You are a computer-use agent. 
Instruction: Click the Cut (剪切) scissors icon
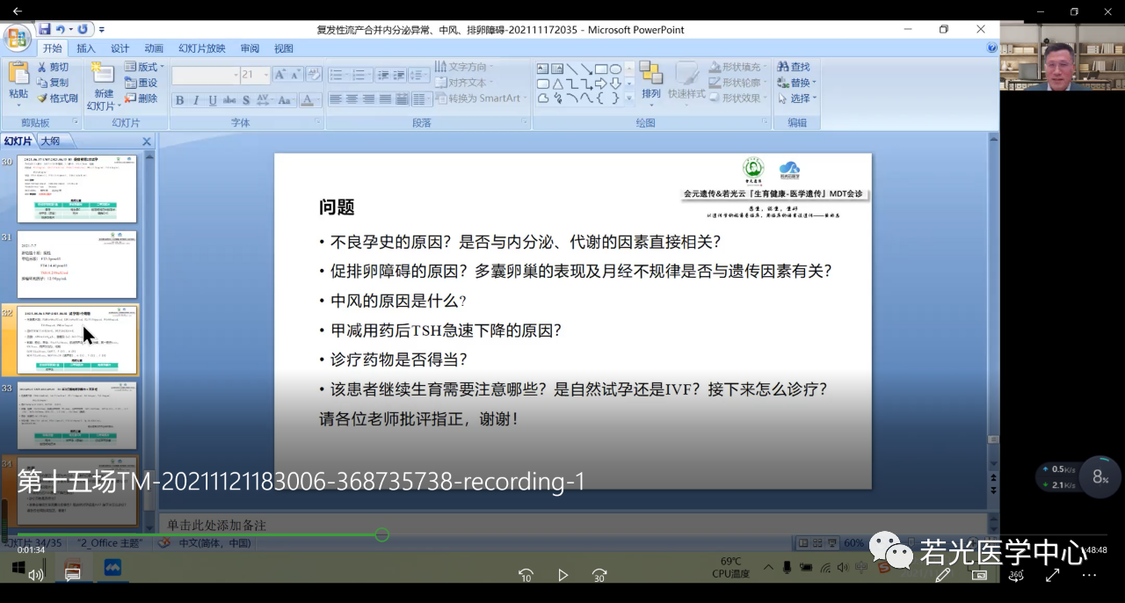[x=42, y=68]
